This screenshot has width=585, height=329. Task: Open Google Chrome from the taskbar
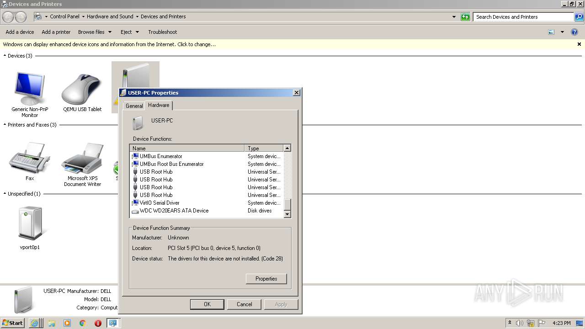(x=83, y=323)
